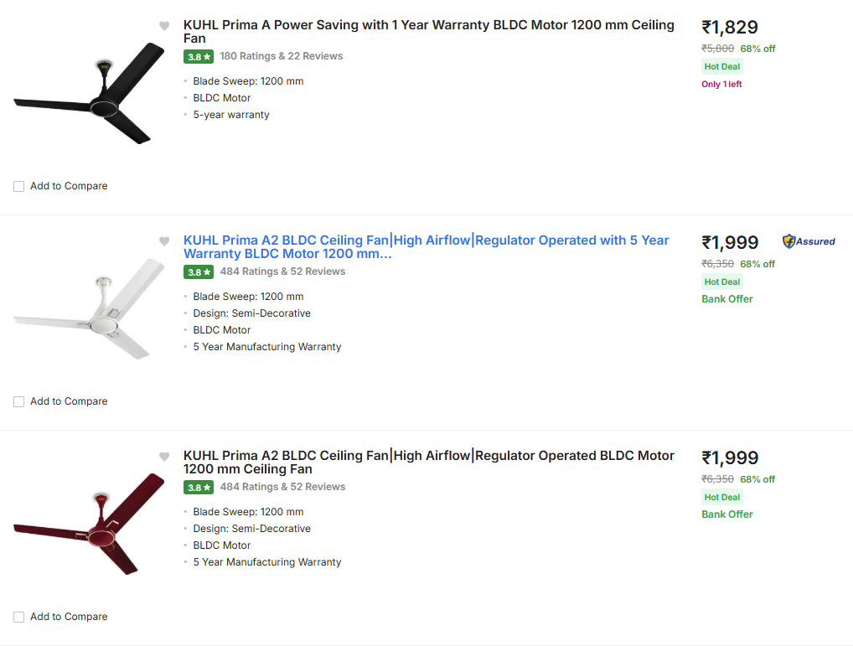Click the 3.8 star rating badge of white fan
This screenshot has width=853, height=646.
(199, 271)
